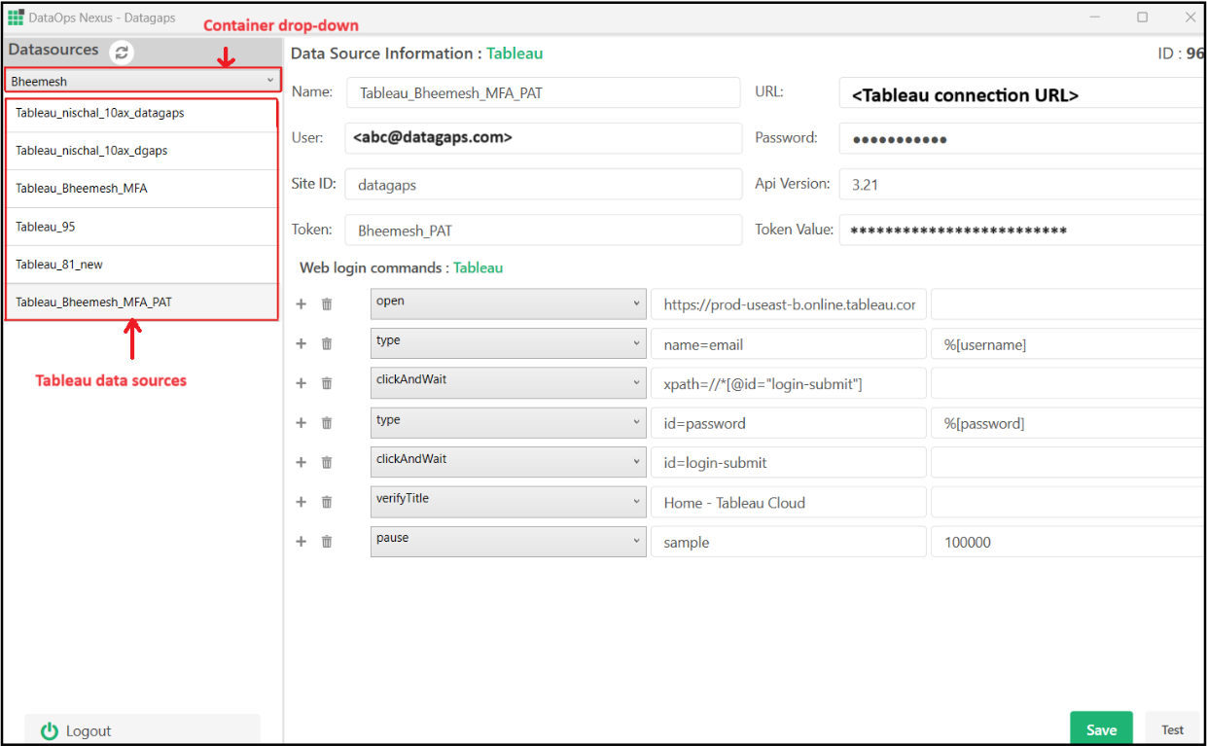The height and width of the screenshot is (746, 1207).
Task: Click the sample target field
Action: [x=789, y=543]
